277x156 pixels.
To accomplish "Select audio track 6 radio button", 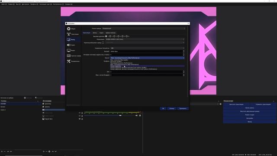I will [126, 36].
